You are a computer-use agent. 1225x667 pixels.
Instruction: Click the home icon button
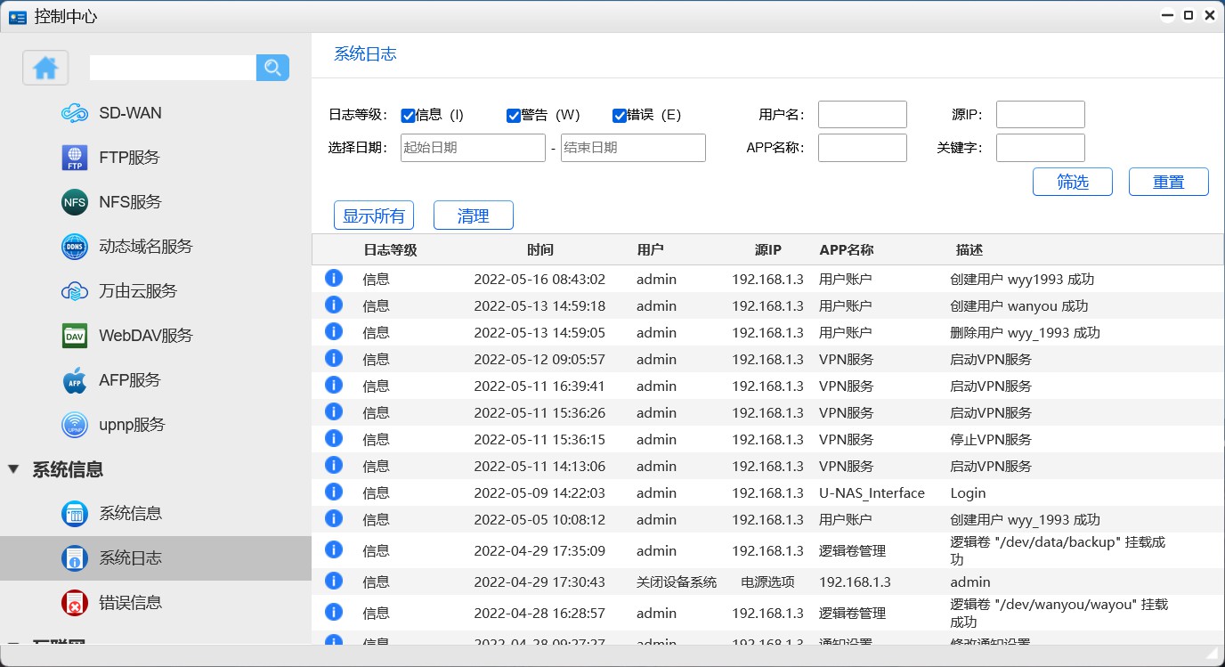pyautogui.click(x=45, y=68)
